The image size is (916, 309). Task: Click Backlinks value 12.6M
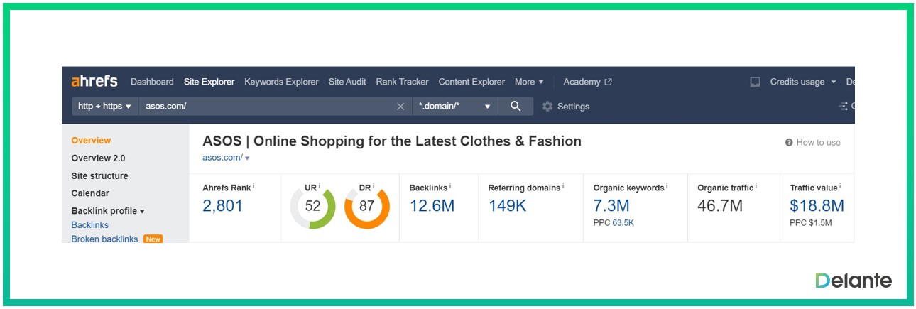click(x=432, y=206)
